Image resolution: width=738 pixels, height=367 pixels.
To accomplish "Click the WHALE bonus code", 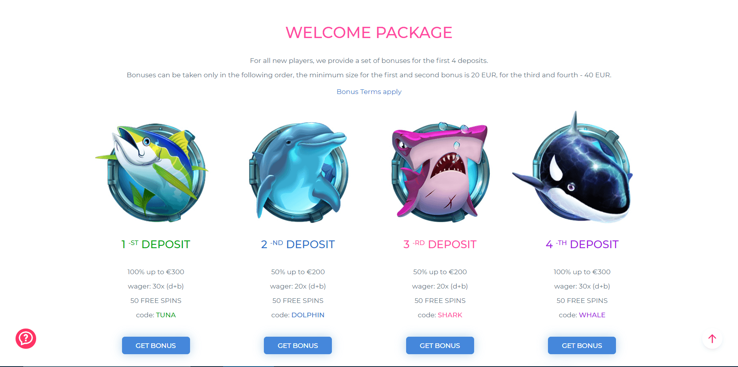I will pyautogui.click(x=592, y=315).
